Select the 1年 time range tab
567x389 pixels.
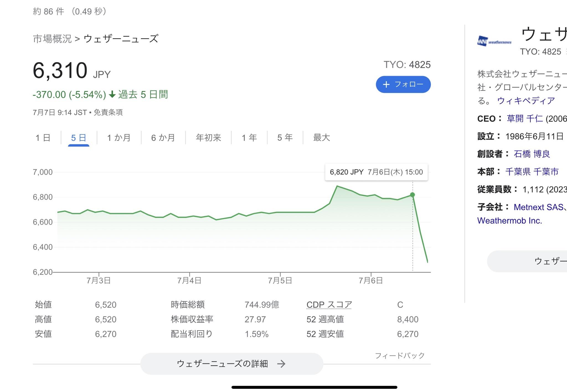coord(249,138)
